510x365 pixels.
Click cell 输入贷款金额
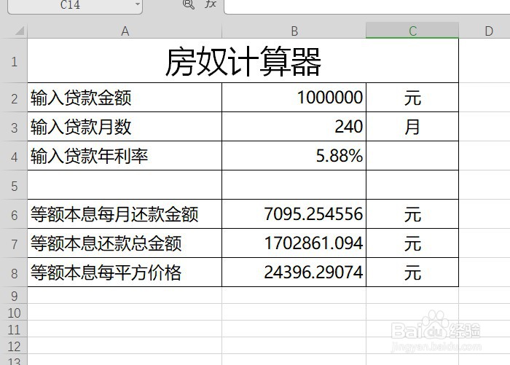pos(125,98)
